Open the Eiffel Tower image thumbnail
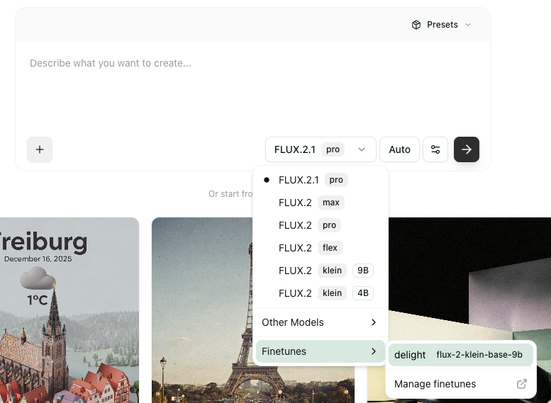 202,310
